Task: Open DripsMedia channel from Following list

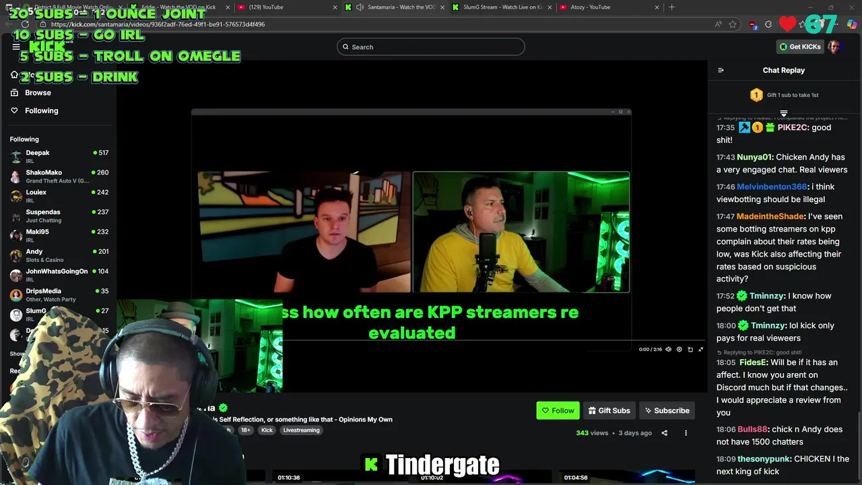Action: click(x=59, y=294)
